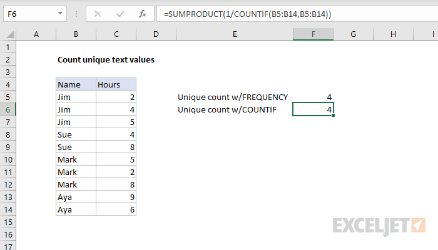This screenshot has height=250, width=438.
Task: Select cell F5 FREQUENCY result 4
Action: coord(313,97)
